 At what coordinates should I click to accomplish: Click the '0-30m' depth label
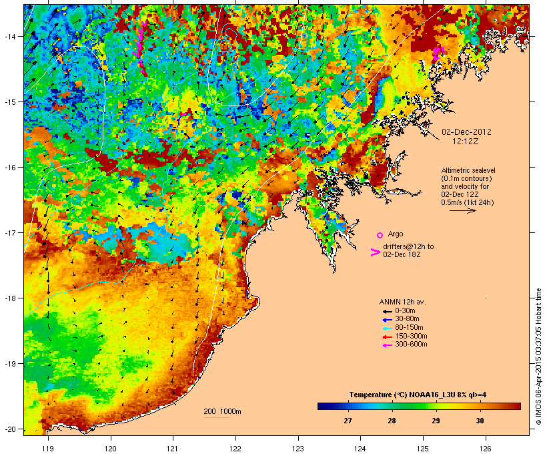[x=405, y=311]
